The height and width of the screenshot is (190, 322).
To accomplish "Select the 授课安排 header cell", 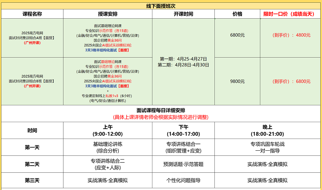I will tap(108, 14).
